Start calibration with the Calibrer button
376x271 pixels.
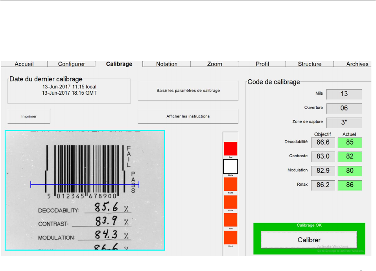pos(309,240)
